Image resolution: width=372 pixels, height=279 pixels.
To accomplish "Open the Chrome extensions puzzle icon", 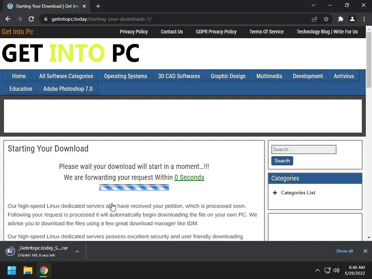I will (341, 19).
